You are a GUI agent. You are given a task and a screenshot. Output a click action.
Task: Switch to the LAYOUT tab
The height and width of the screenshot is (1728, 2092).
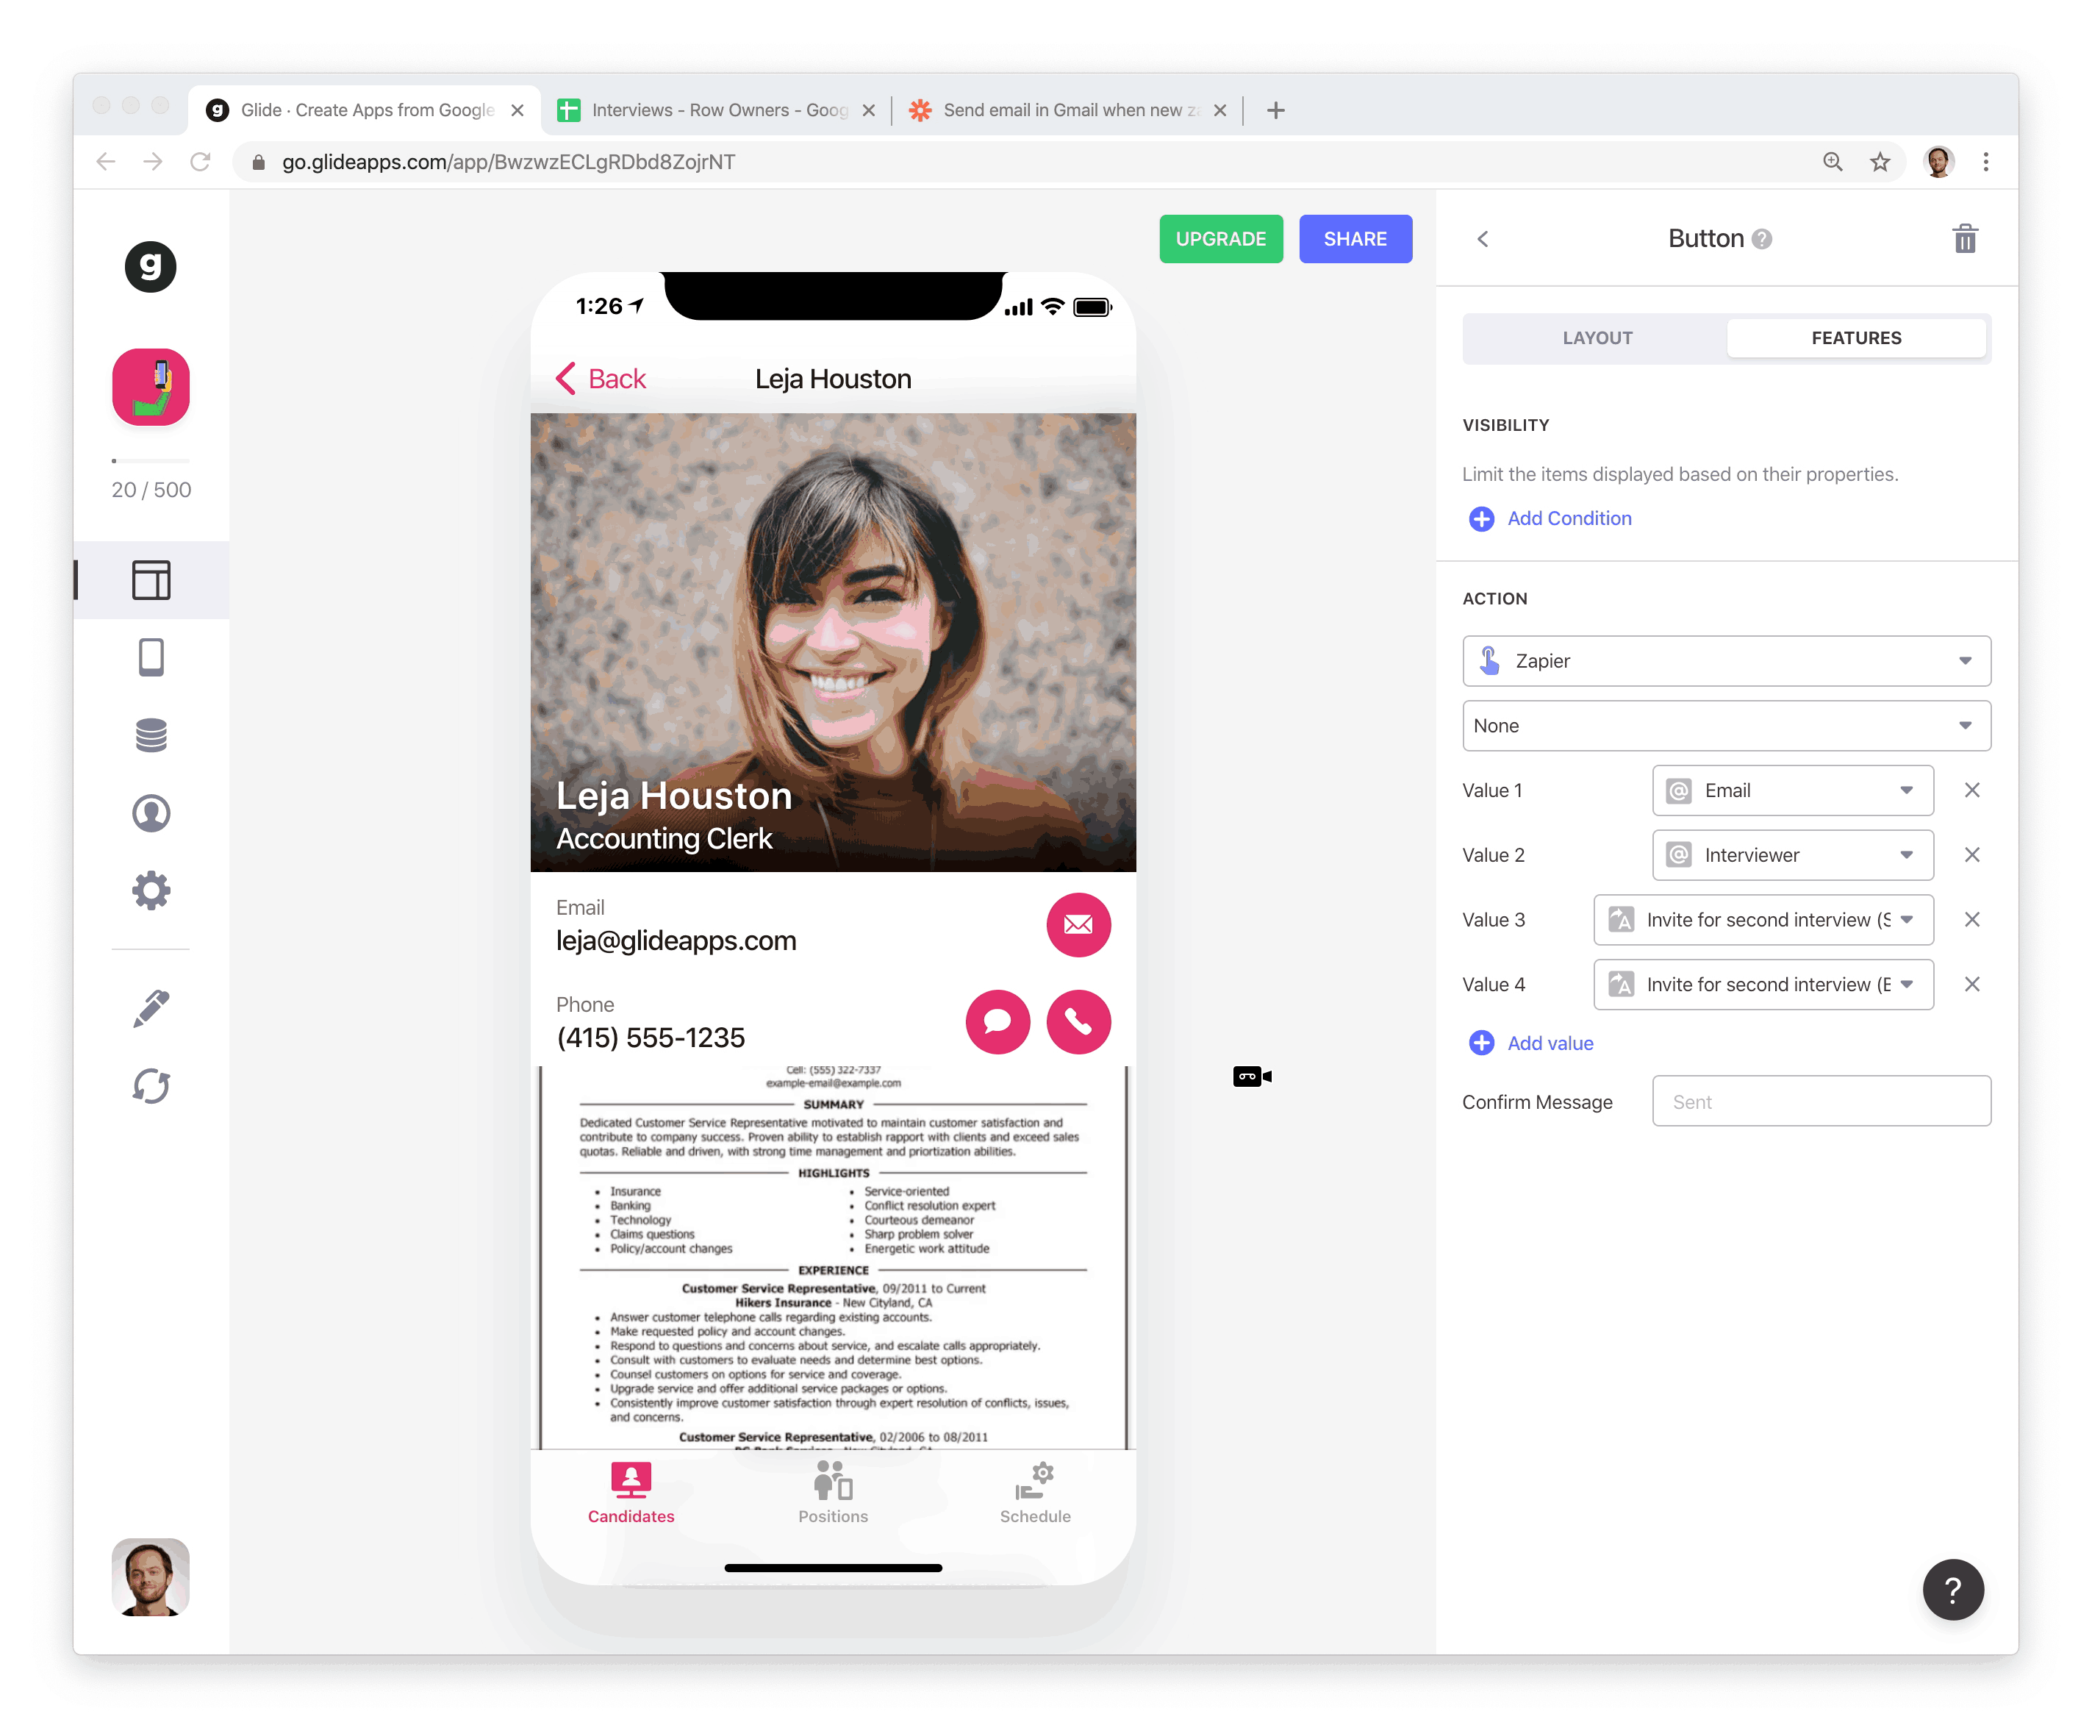coord(1597,338)
